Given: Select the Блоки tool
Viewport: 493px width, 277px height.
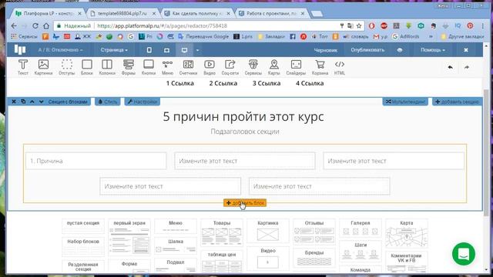Looking at the screenshot, I should (87, 67).
